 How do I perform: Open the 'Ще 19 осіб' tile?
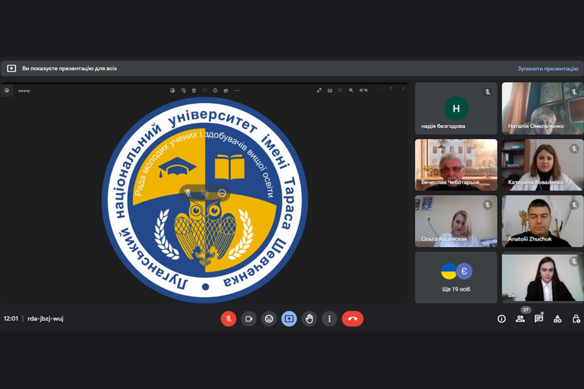click(456, 277)
